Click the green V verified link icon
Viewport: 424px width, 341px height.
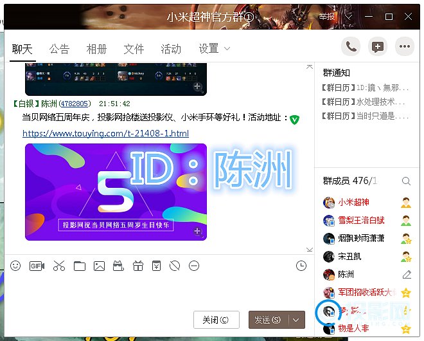[294, 120]
